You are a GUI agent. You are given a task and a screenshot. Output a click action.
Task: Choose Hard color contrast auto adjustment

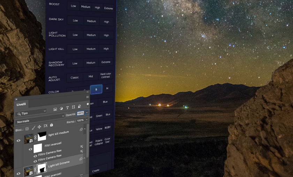pos(106,75)
